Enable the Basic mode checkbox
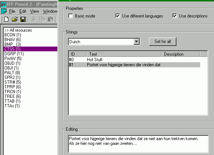 71,16
